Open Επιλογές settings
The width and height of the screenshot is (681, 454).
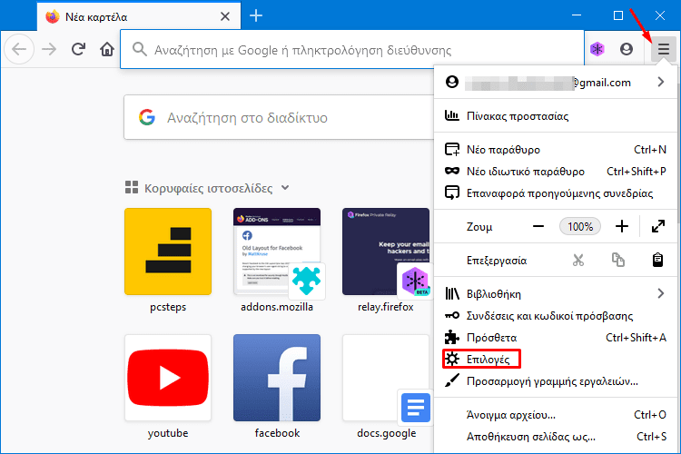[555, 359]
